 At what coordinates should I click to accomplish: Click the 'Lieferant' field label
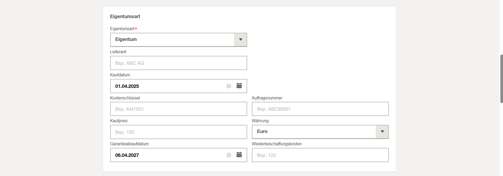pos(118,52)
